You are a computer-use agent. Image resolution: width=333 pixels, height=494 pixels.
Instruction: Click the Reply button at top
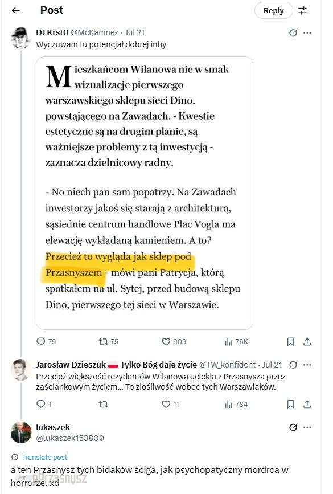273,10
